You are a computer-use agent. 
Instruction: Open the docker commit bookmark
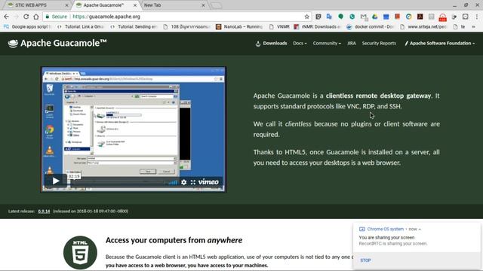pyautogui.click(x=371, y=27)
